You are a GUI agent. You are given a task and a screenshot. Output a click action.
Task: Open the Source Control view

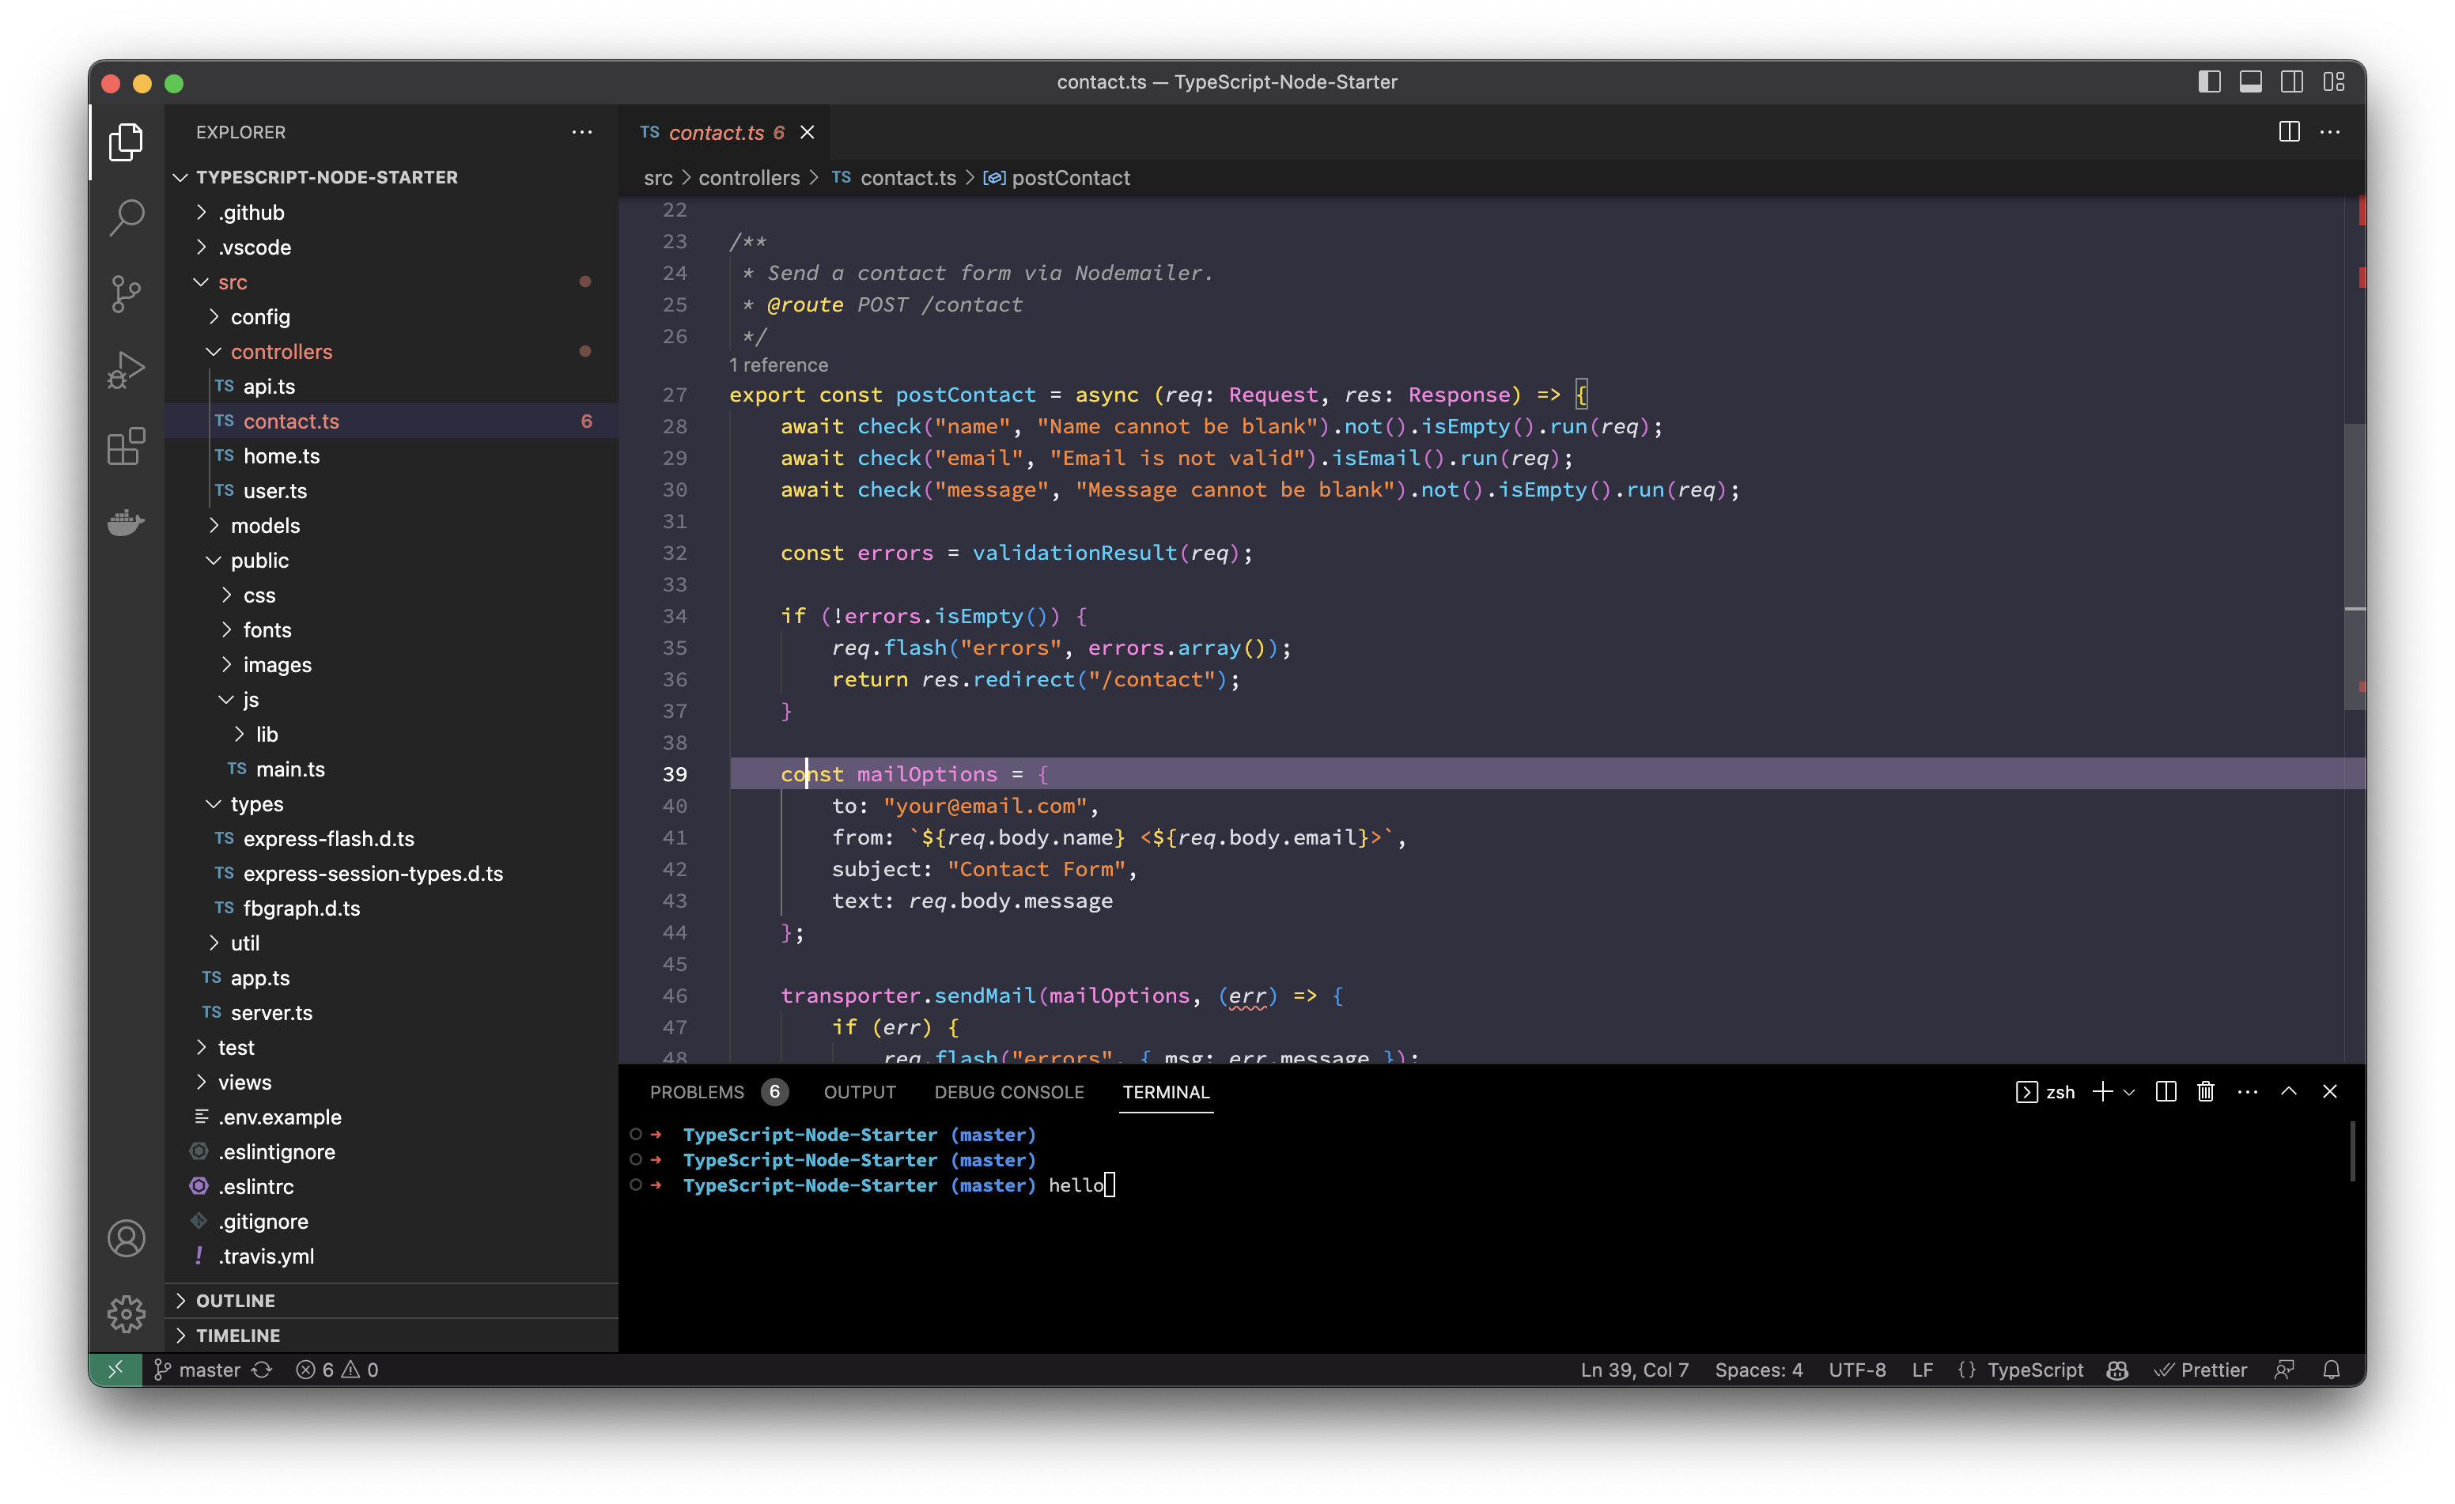(127, 294)
